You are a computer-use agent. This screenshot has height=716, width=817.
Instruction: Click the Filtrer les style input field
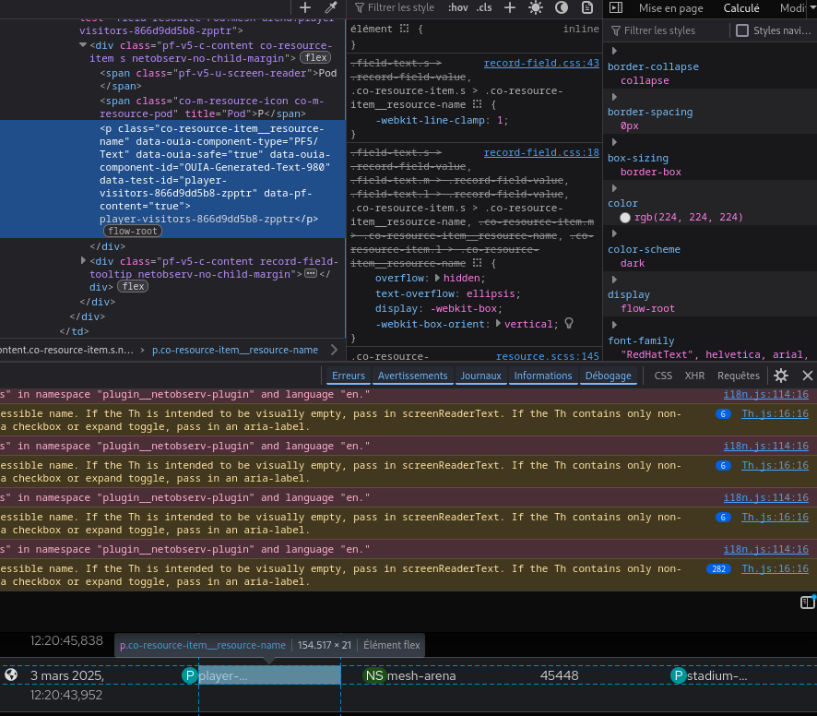coord(401,7)
